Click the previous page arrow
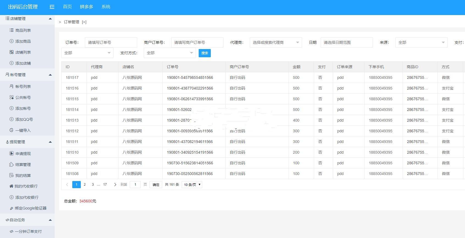 coord(67,185)
